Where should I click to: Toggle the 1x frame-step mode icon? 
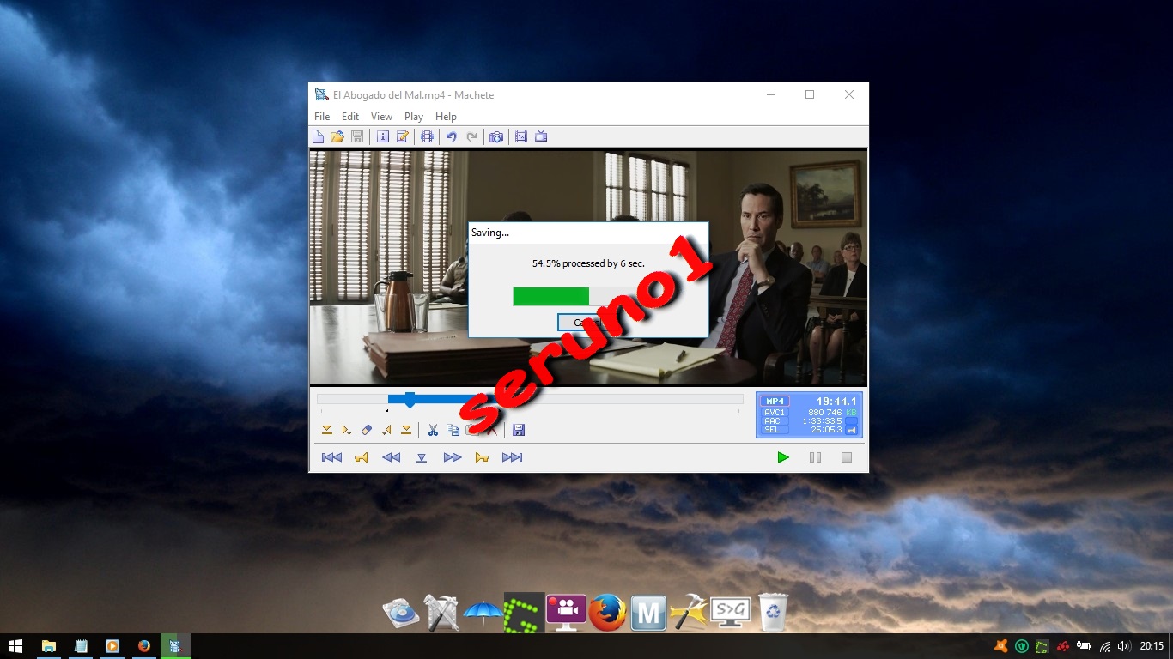(521, 136)
